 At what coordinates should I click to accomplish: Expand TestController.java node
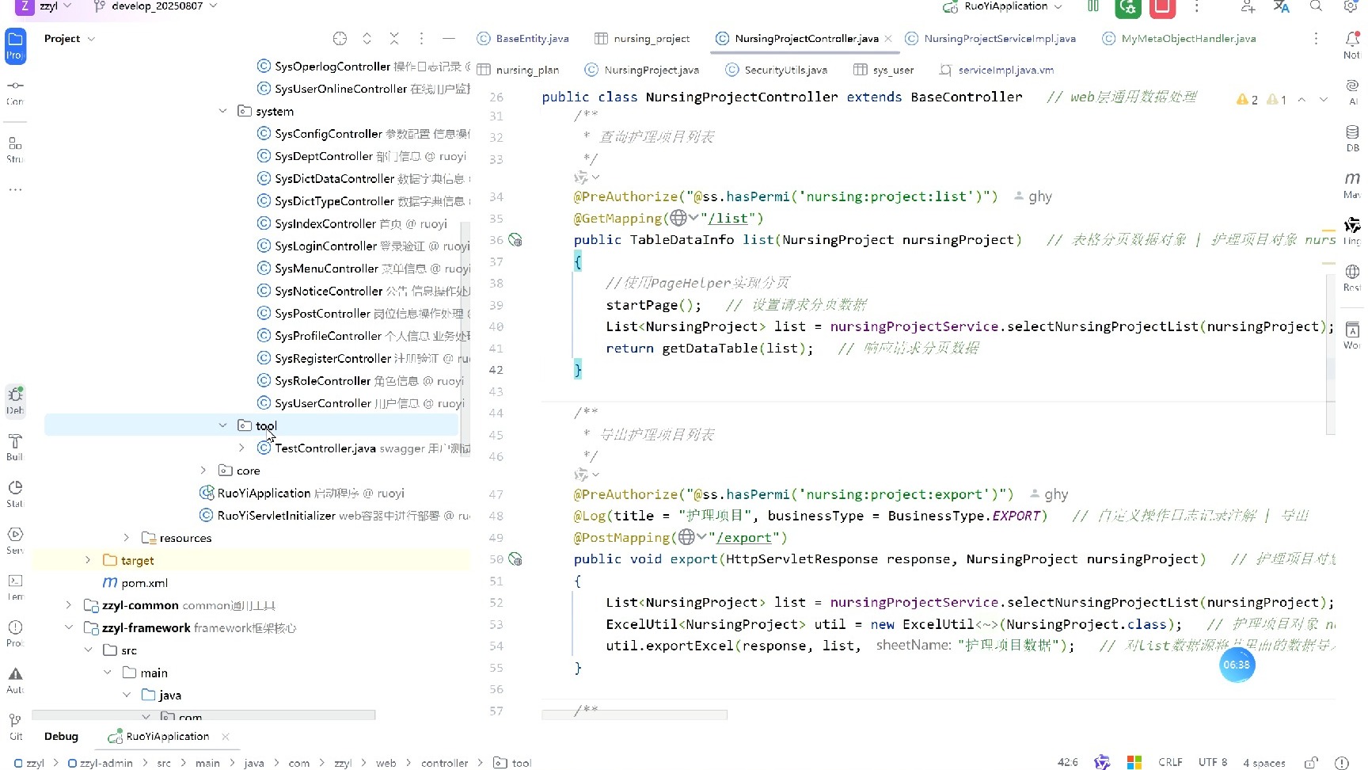coord(241,448)
